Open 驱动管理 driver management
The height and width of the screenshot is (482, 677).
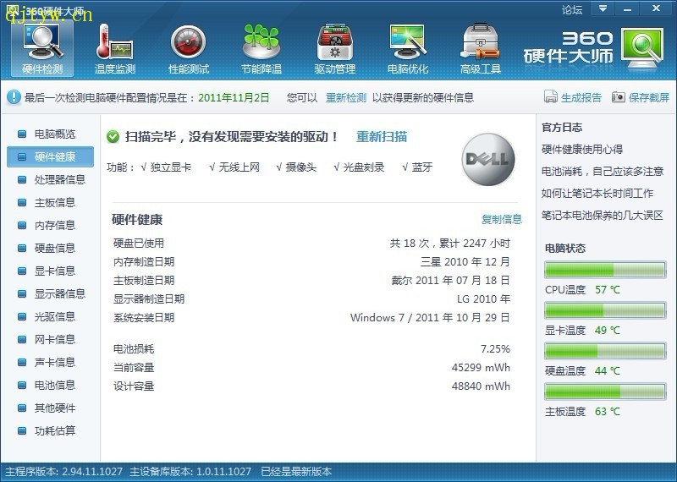334,48
